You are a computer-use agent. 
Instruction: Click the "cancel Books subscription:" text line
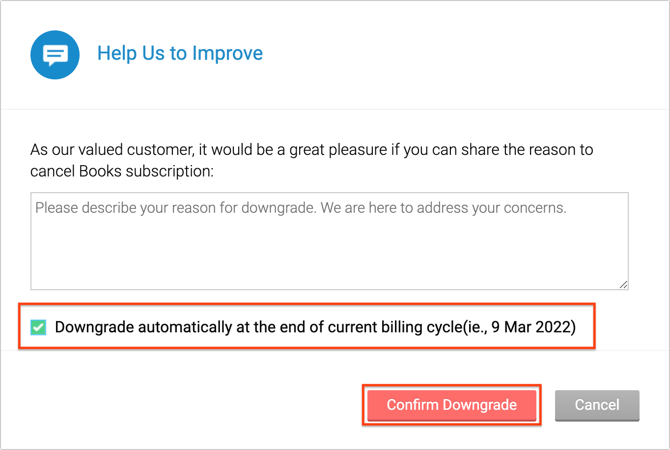click(122, 171)
